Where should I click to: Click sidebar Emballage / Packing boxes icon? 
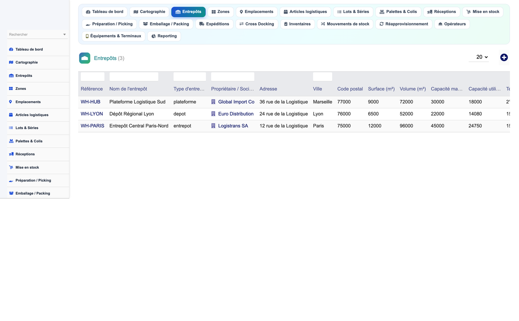11,193
